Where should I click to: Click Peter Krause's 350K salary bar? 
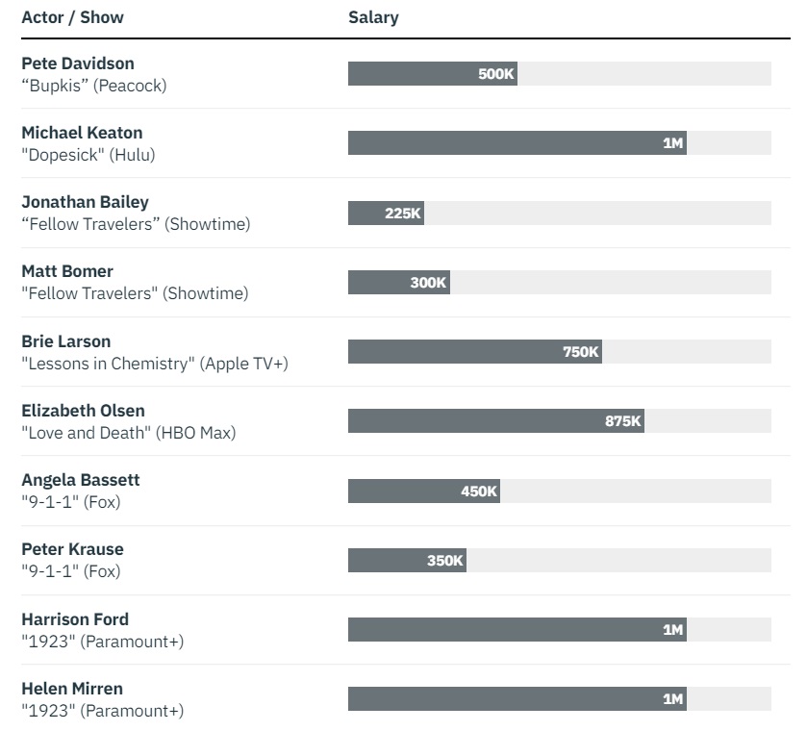(x=407, y=560)
